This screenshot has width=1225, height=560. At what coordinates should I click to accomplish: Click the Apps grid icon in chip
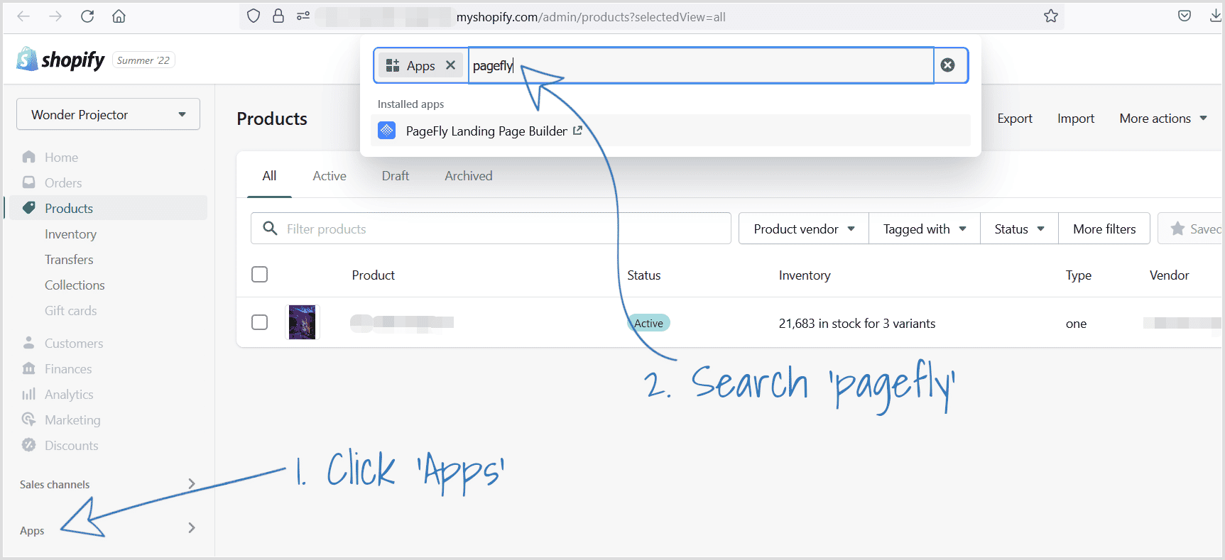coord(393,65)
